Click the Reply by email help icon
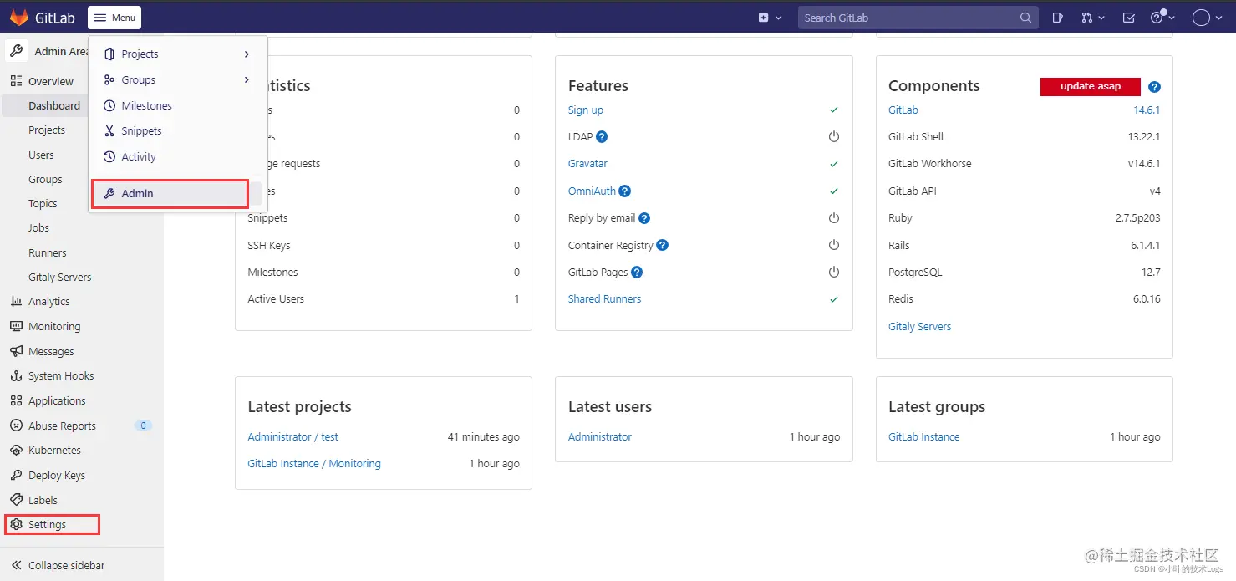1236x581 pixels. 644,218
